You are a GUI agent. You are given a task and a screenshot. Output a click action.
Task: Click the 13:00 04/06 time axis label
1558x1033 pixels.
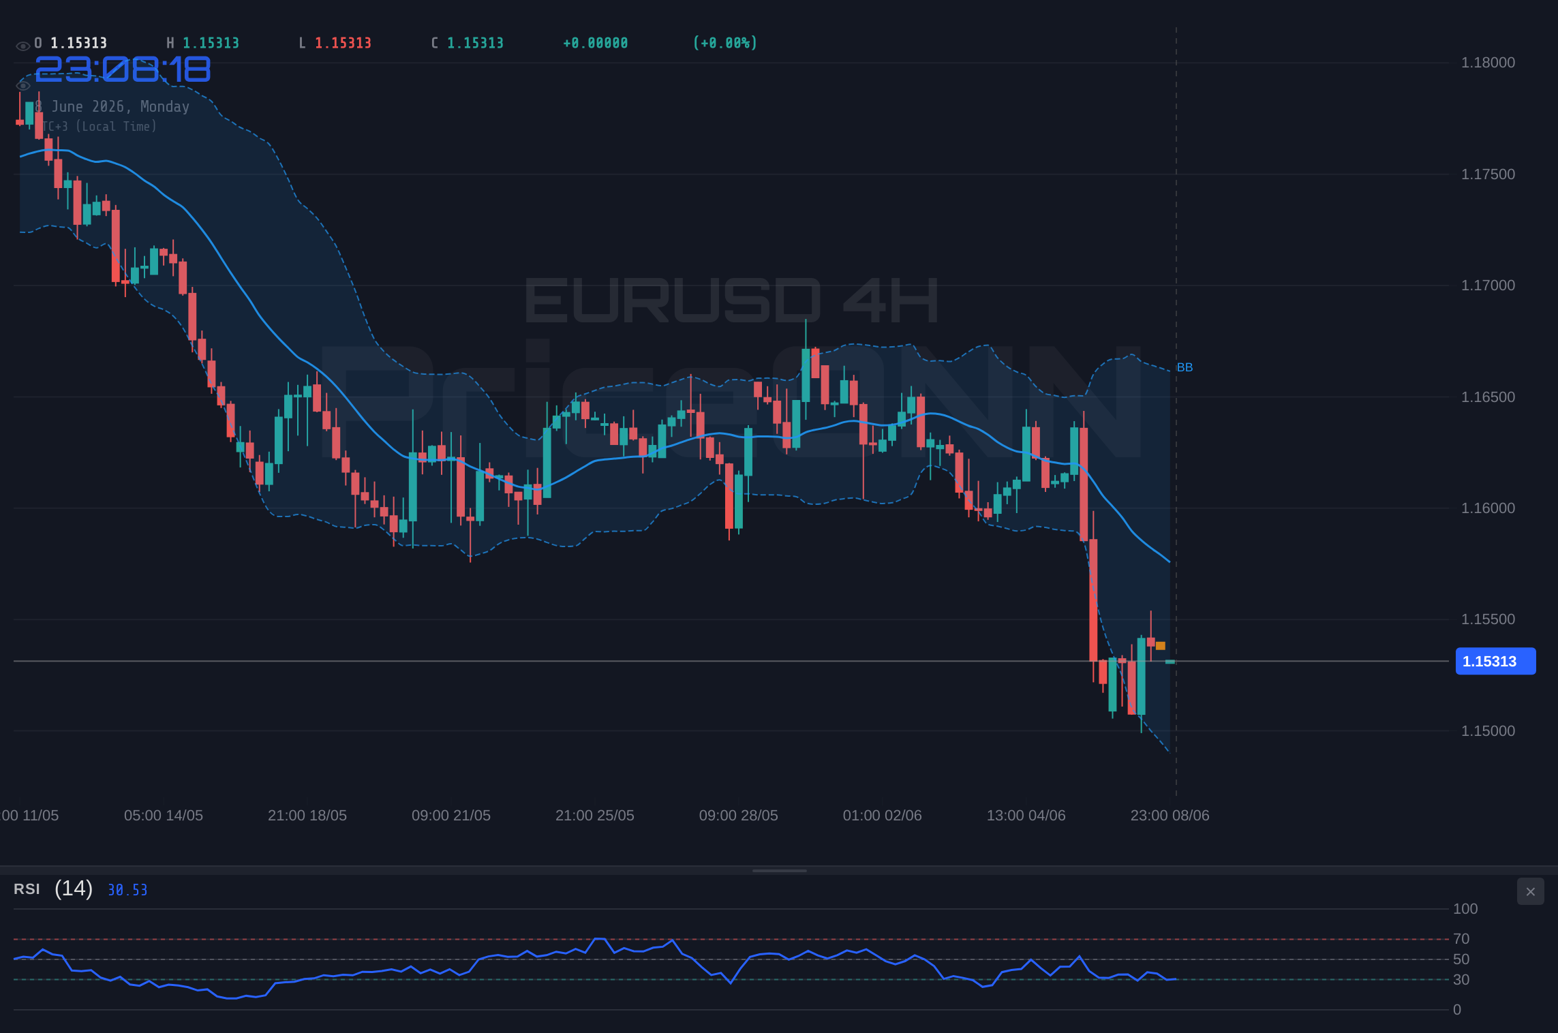(x=1026, y=816)
